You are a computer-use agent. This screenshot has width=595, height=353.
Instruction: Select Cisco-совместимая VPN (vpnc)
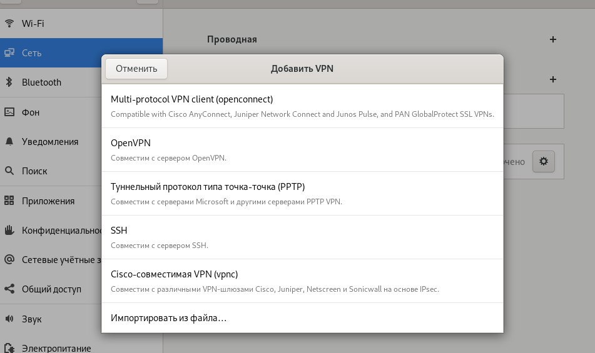(x=302, y=281)
